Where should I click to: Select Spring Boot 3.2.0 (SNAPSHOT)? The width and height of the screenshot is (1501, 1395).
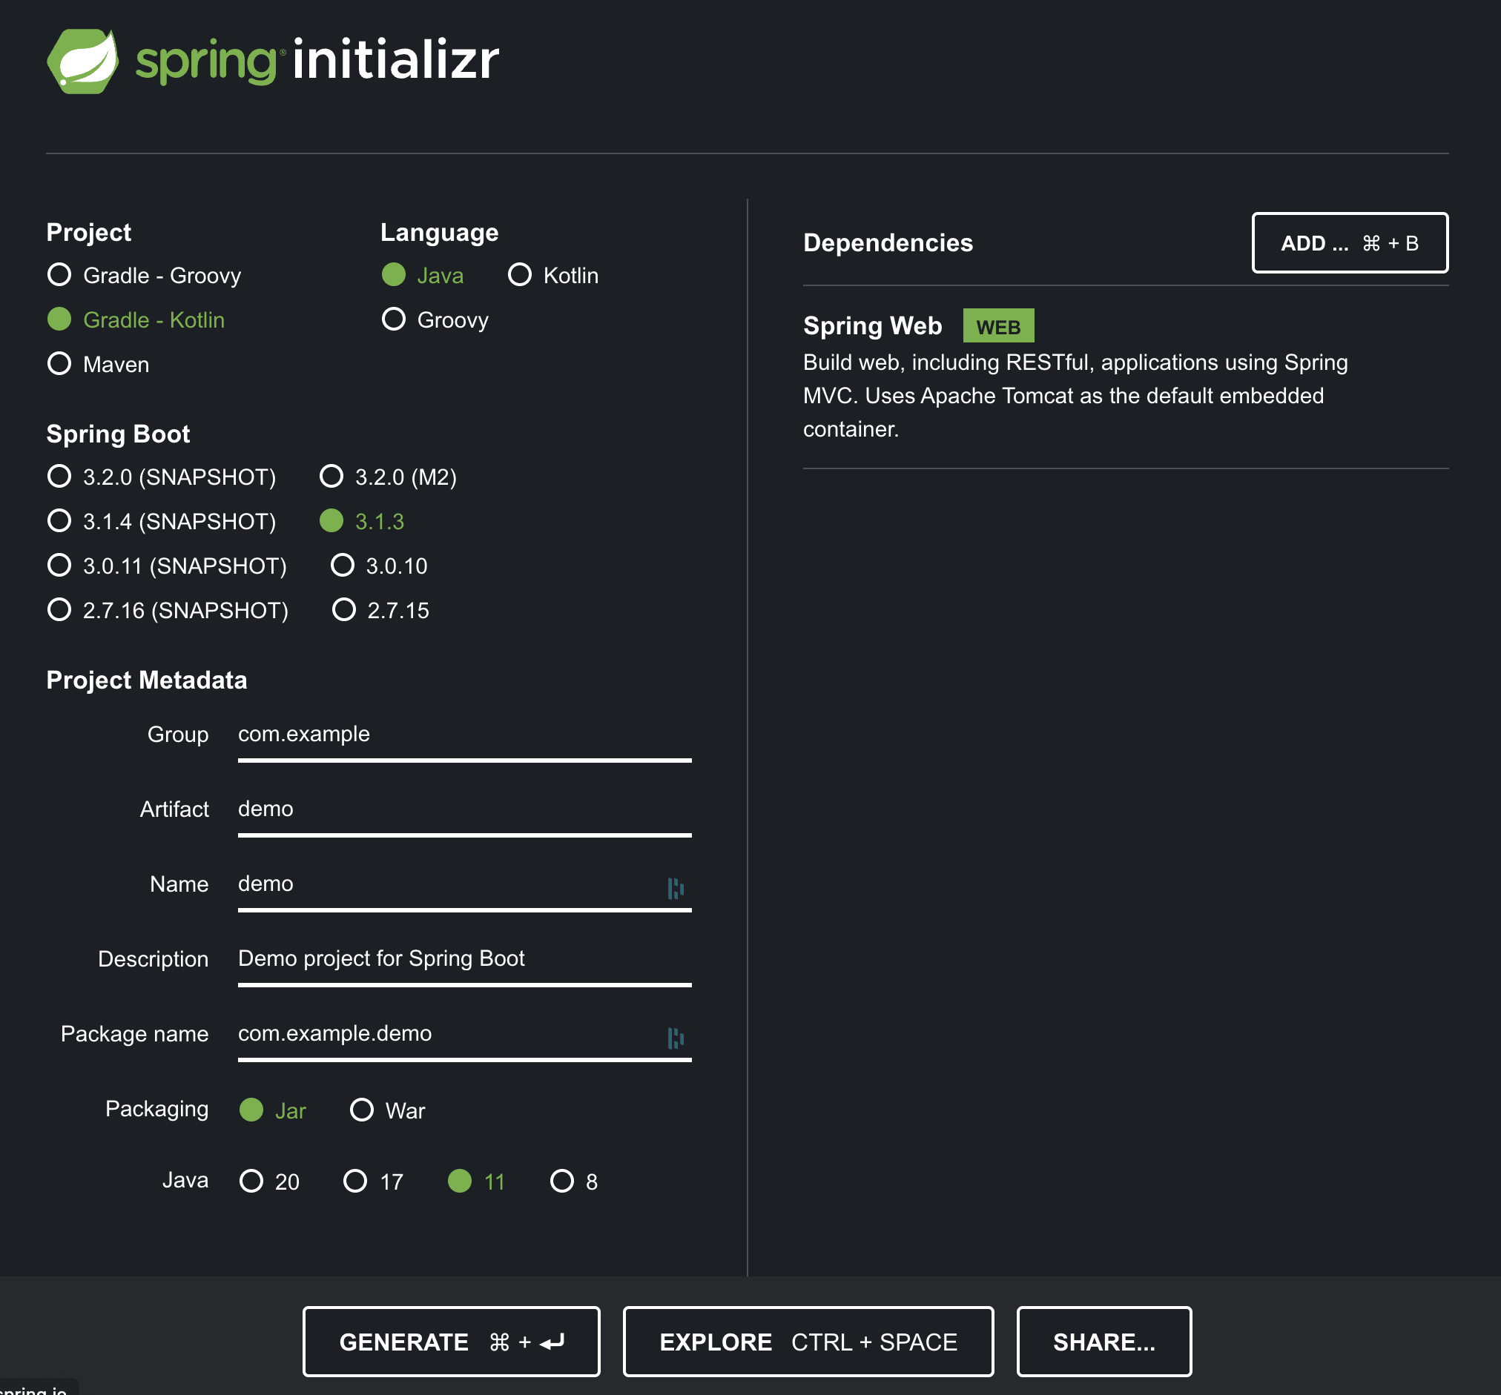click(162, 477)
